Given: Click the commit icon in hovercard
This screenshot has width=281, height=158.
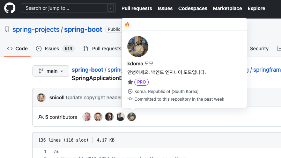Looking at the screenshot, I should pos(130,99).
